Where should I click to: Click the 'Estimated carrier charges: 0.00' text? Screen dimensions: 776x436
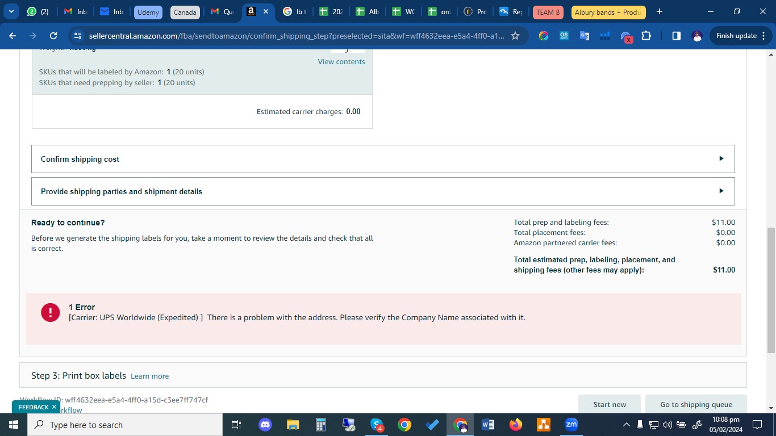click(308, 112)
